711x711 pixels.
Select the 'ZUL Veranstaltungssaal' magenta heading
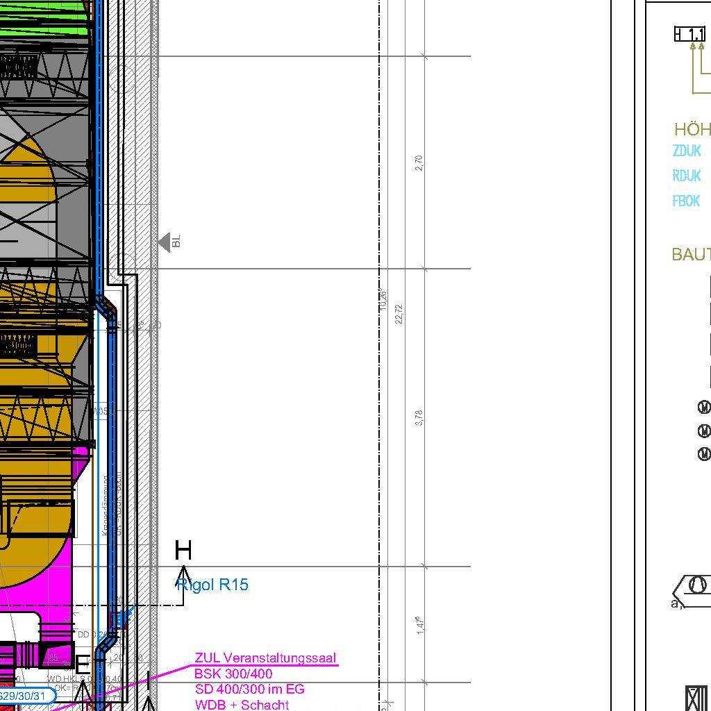pyautogui.click(x=266, y=658)
